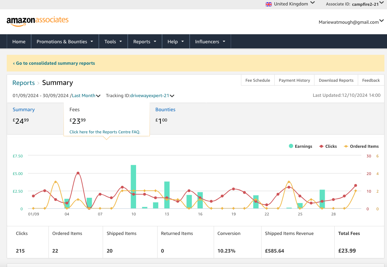Click Download Reports button

click(336, 80)
